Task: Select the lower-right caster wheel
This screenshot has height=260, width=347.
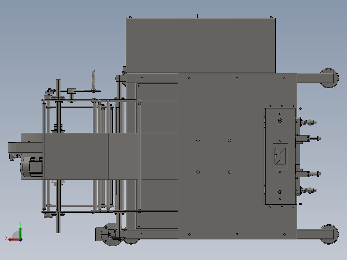Action: click(329, 234)
